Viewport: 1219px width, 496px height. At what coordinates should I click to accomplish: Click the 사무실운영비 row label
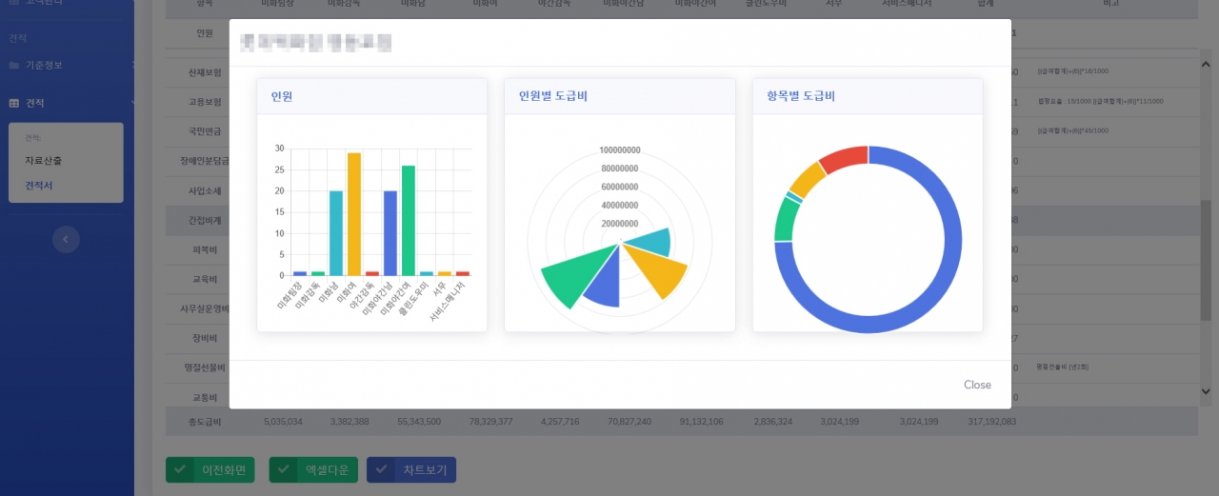203,308
